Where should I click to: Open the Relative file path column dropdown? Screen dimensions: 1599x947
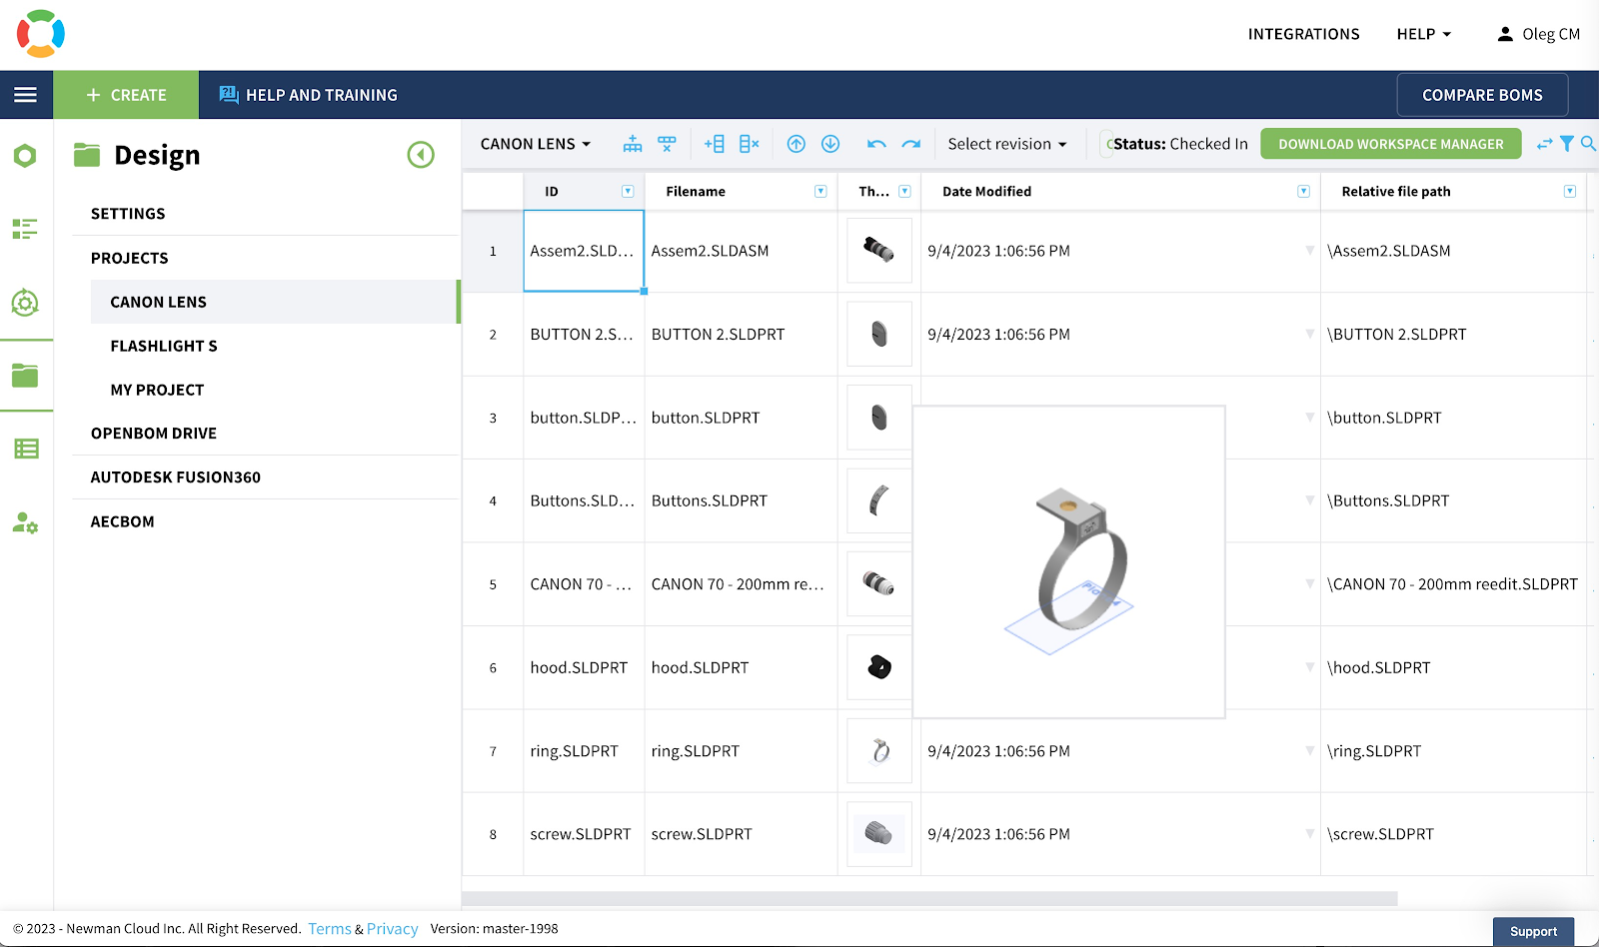(x=1570, y=192)
